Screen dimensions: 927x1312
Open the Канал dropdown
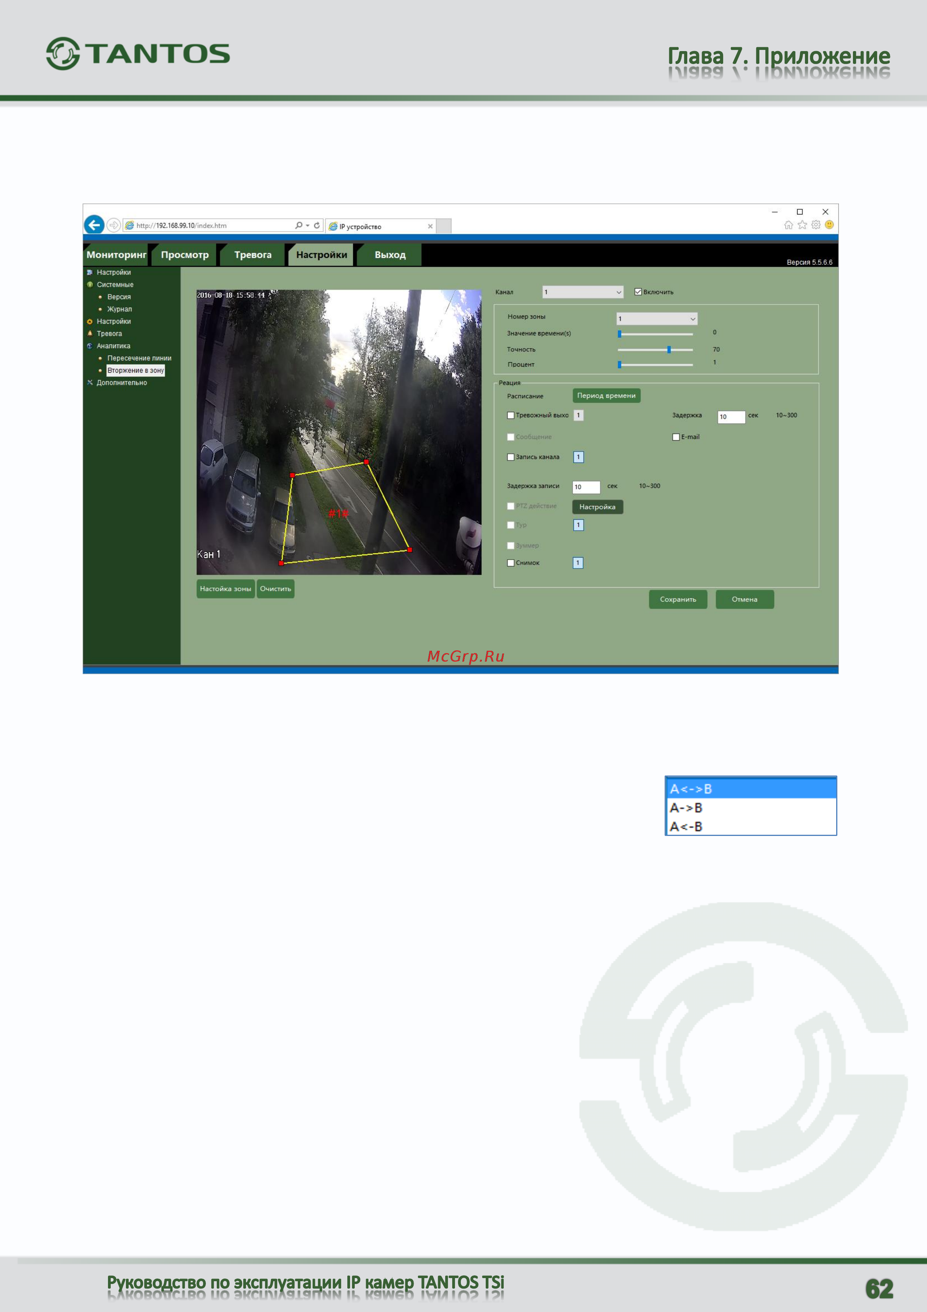pos(582,292)
